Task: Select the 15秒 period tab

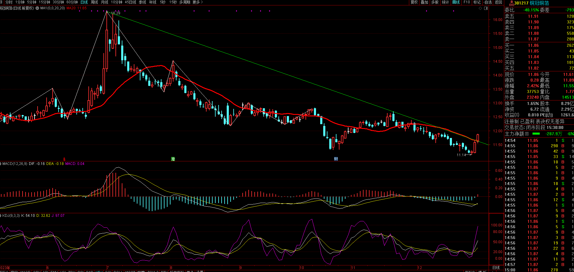Action: tap(173, 2)
